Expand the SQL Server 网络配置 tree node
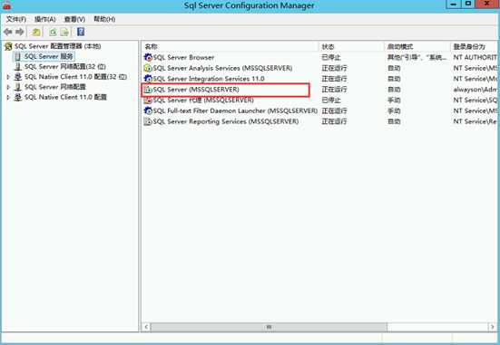The width and height of the screenshot is (500, 345). (x=8, y=87)
